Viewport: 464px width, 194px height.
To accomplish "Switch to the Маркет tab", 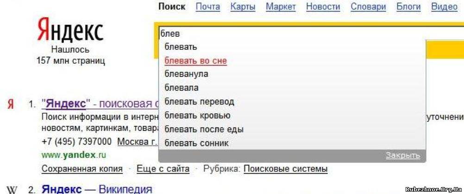I will pos(281,6).
